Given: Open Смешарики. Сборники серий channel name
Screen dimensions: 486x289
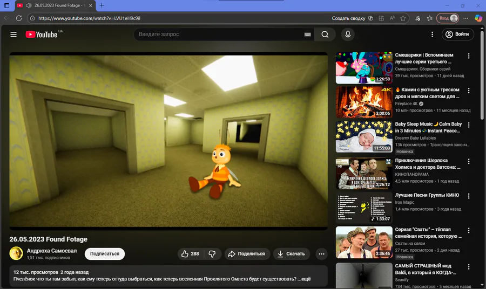Looking at the screenshot, I should 422,69.
